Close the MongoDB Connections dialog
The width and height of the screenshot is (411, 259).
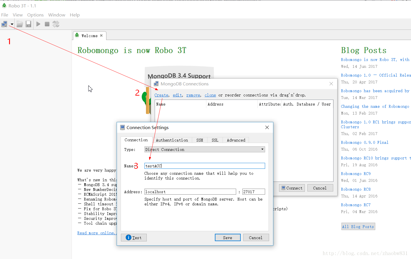[x=331, y=84]
